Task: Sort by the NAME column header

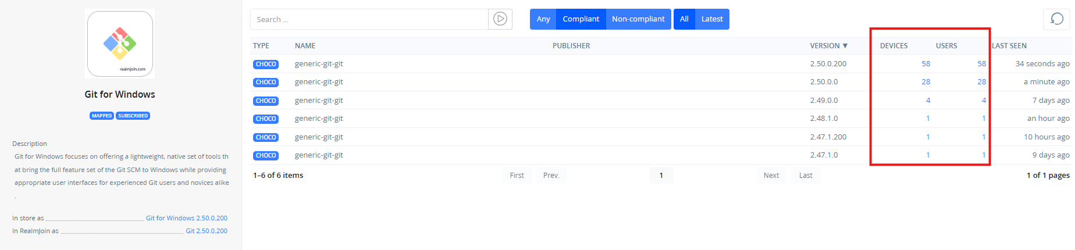Action: (305, 46)
